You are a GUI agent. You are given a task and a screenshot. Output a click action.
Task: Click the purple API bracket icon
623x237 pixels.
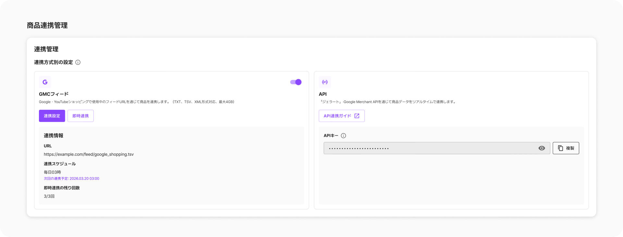tap(325, 82)
